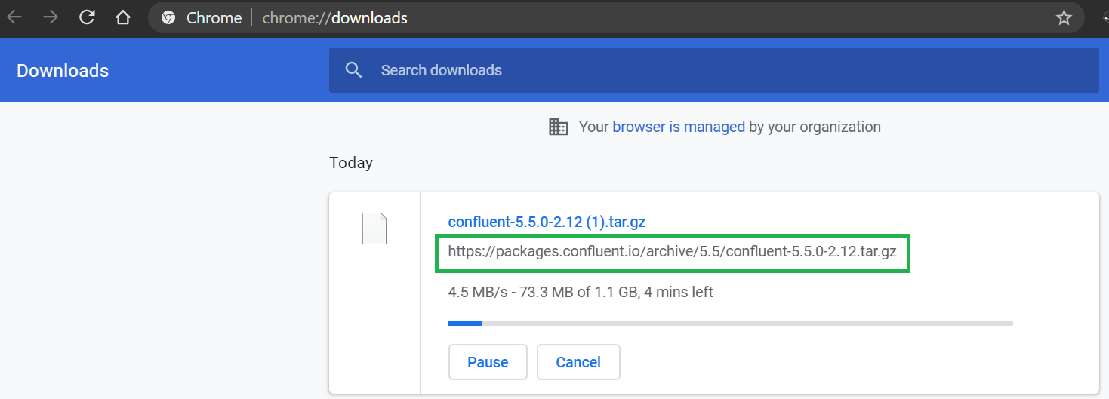Cancel the confluent download

click(x=578, y=362)
